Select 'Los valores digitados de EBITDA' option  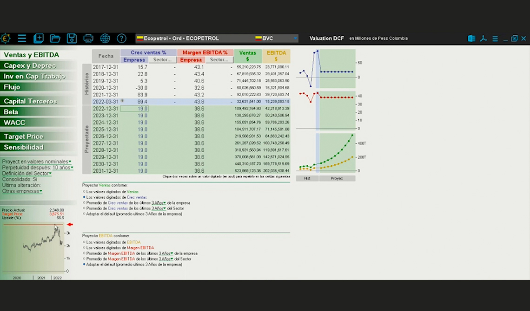point(84,242)
